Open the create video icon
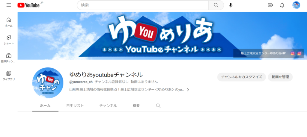The image size is (307, 137). pyautogui.click(x=270, y=5)
